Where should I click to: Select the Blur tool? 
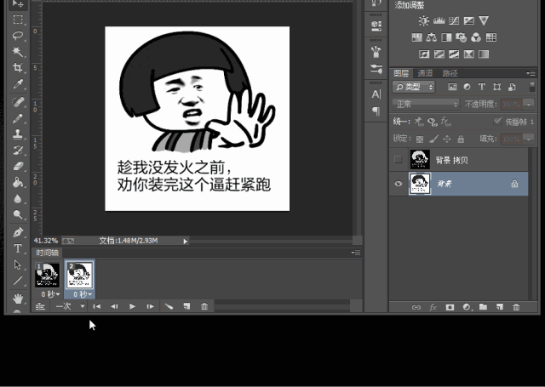pos(18,198)
